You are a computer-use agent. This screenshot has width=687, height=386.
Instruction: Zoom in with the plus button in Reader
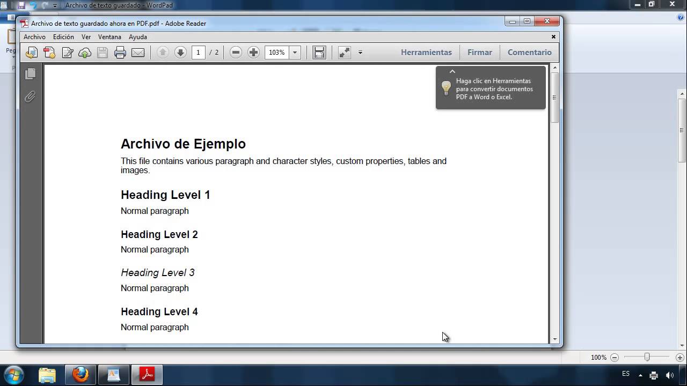click(x=253, y=53)
